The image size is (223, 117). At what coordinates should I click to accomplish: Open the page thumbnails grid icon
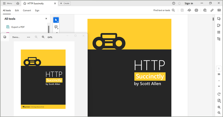(x=219, y=32)
